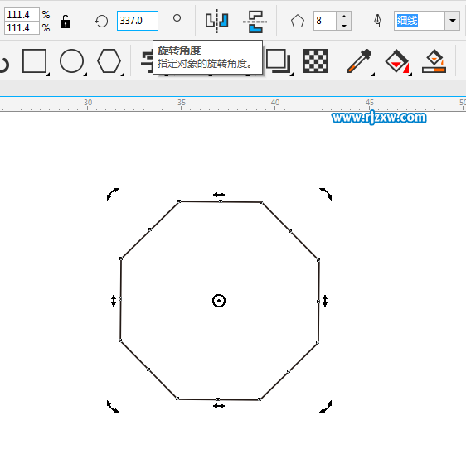Select the Smart Fill tool

click(x=434, y=61)
